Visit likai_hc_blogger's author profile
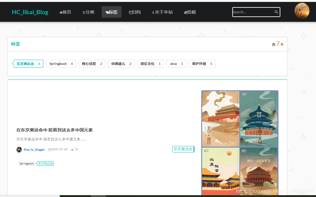This screenshot has width=316, height=197. pyautogui.click(x=35, y=149)
